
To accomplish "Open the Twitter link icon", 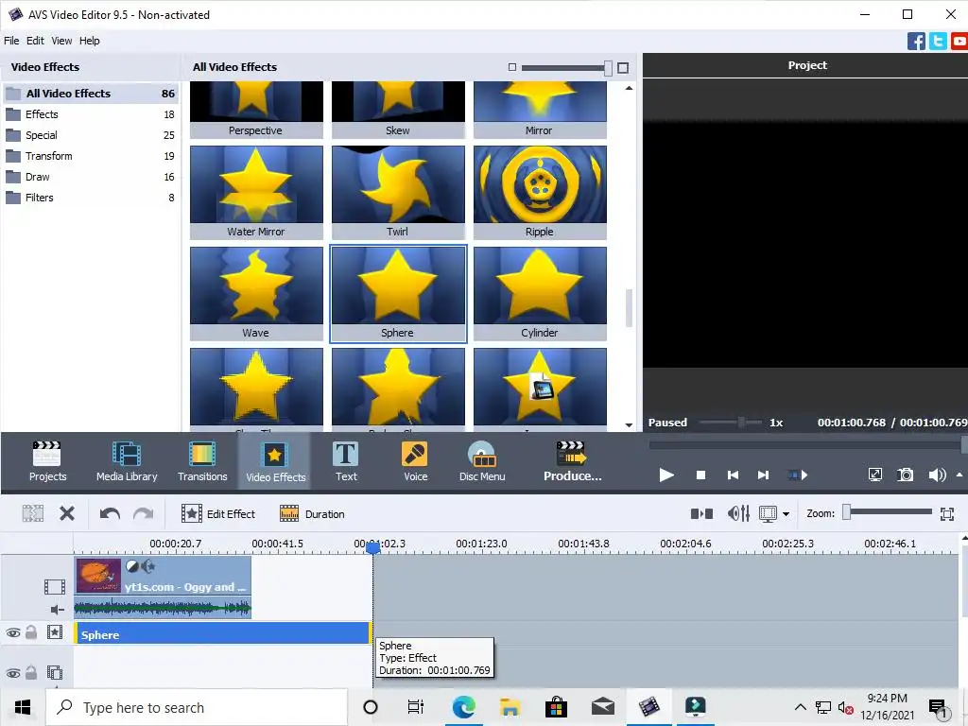I will [938, 42].
